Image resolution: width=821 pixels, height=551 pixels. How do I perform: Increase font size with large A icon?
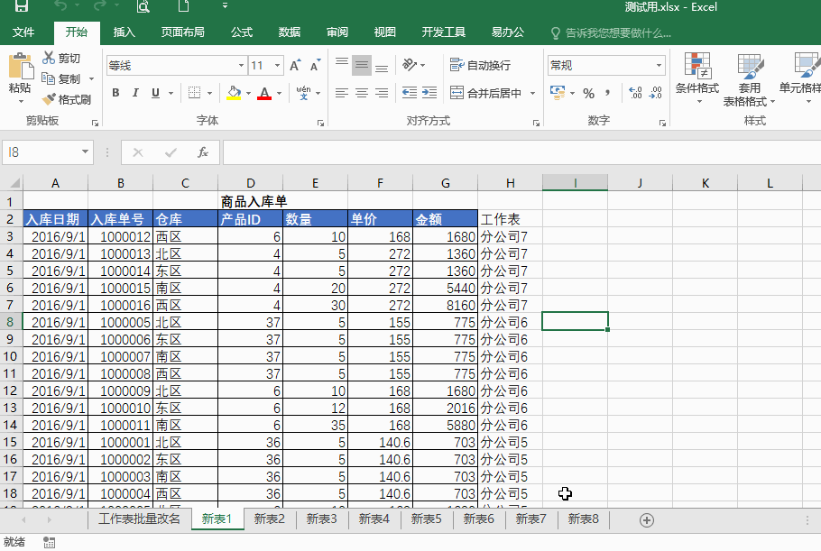coord(295,66)
